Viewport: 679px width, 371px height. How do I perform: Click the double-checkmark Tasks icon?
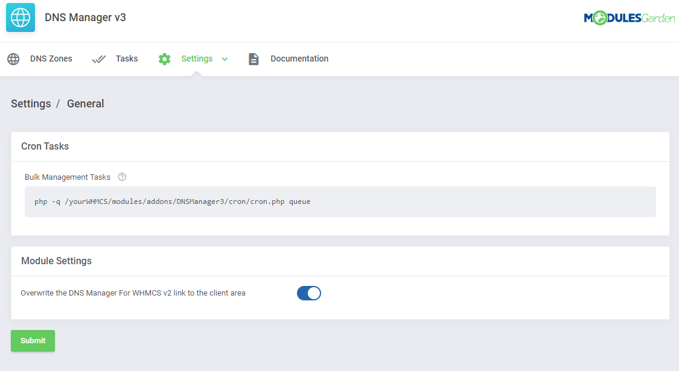tap(99, 59)
